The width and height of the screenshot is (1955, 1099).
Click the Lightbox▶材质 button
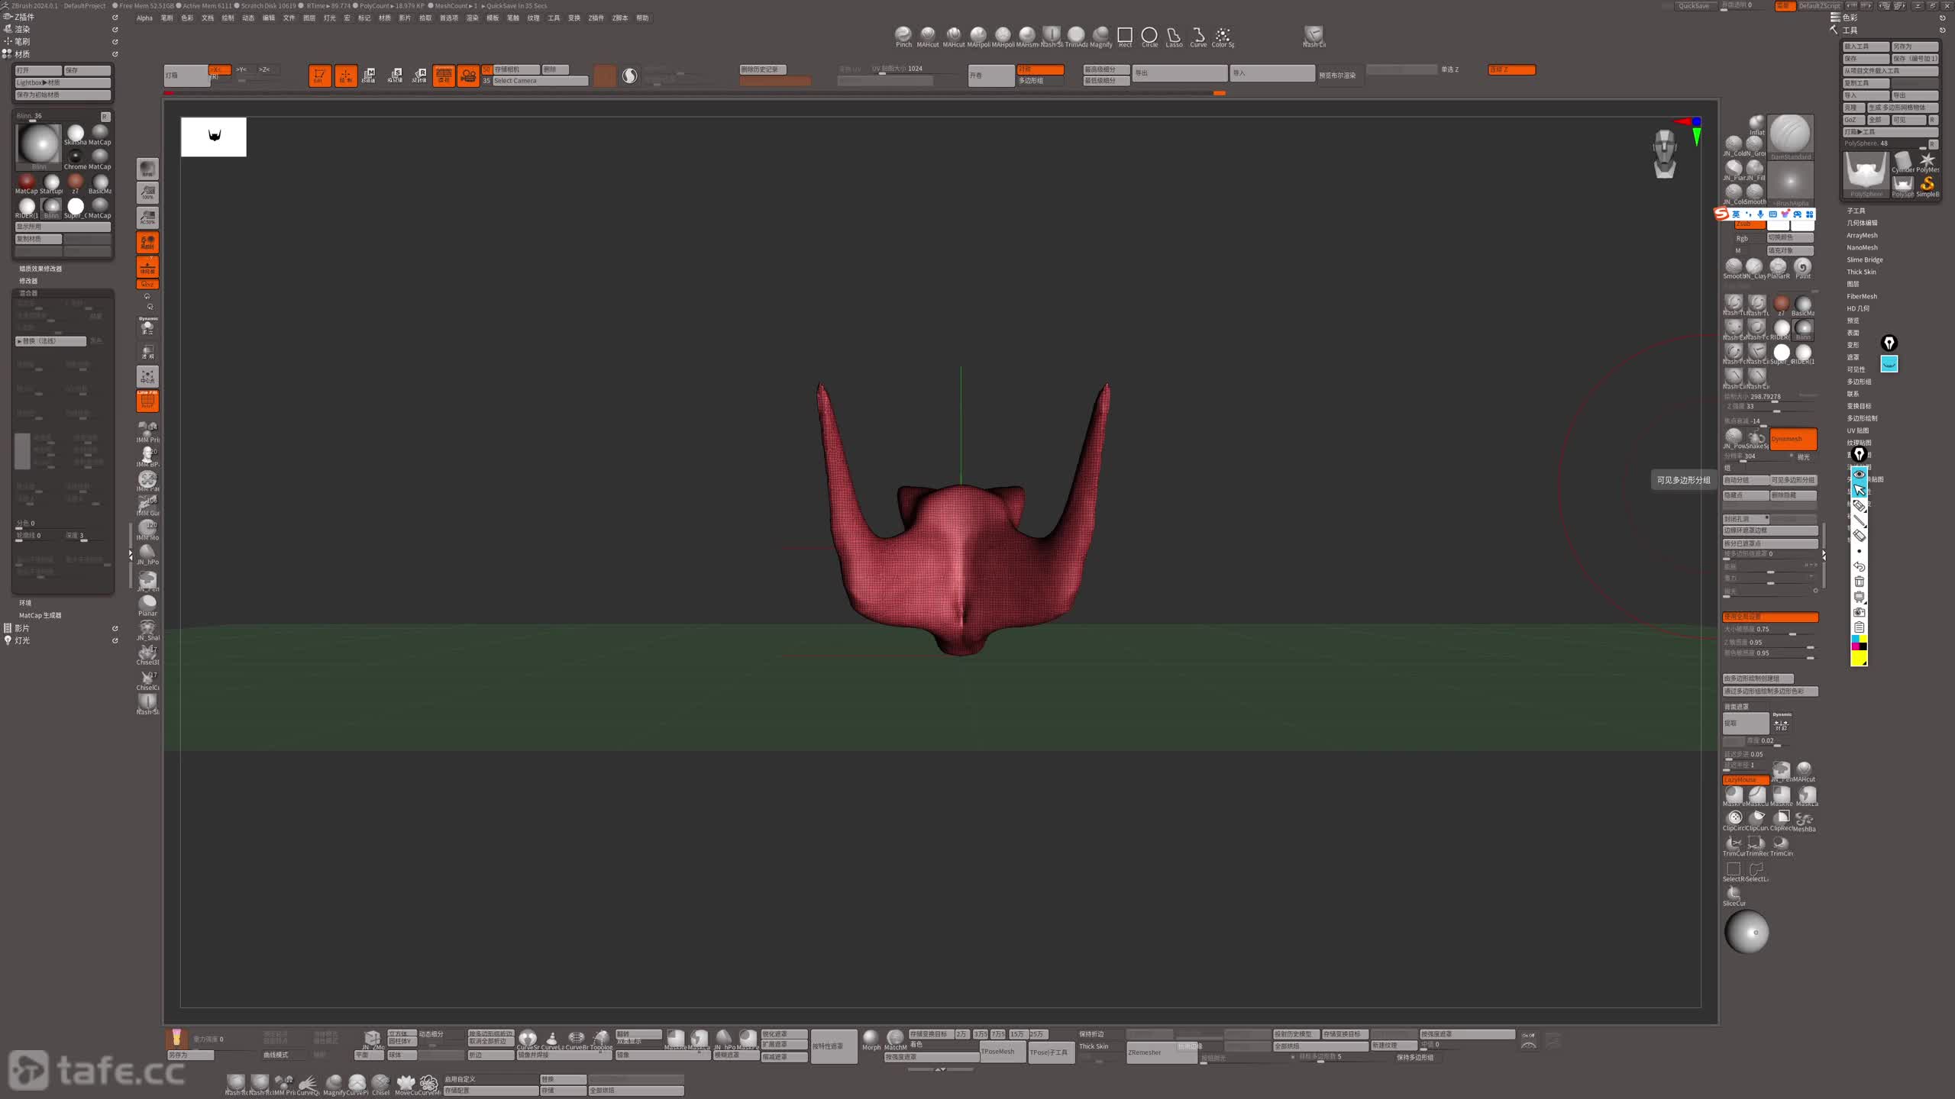tap(63, 82)
